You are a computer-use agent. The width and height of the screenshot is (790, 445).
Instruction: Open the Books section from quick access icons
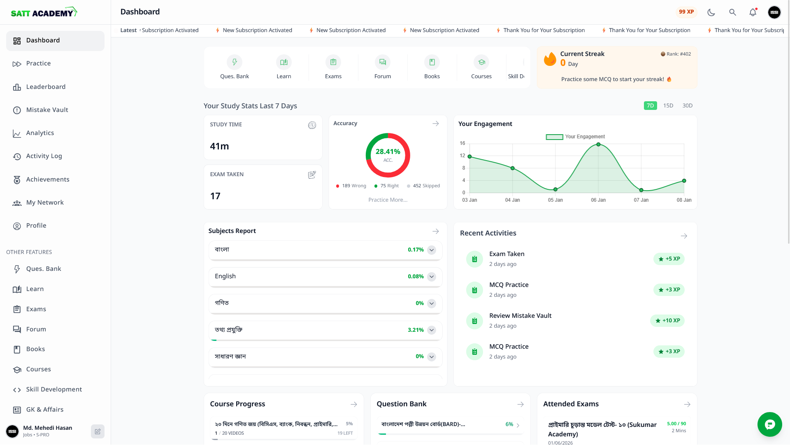tap(432, 62)
